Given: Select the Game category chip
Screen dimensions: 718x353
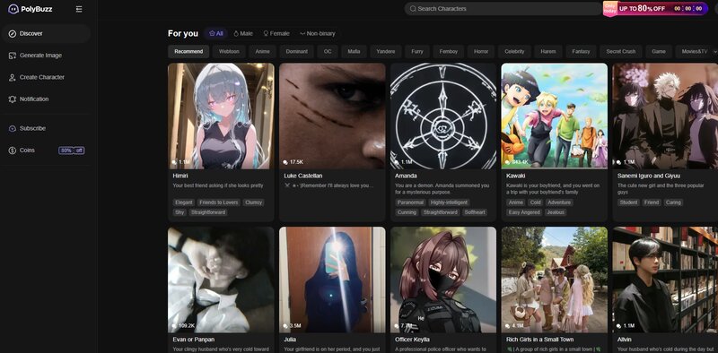Looking at the screenshot, I should pyautogui.click(x=659, y=52).
